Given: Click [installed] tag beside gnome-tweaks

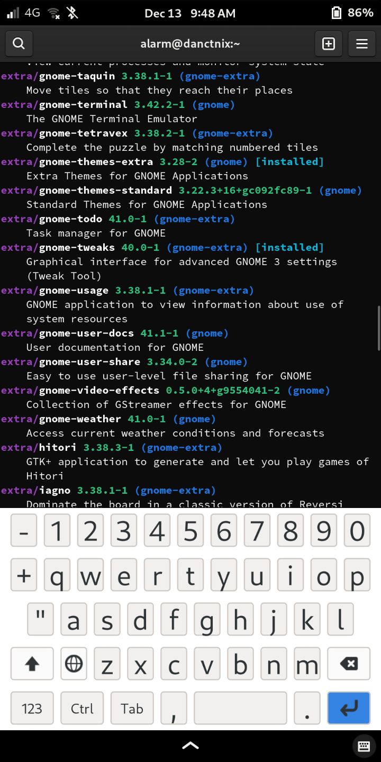Looking at the screenshot, I should coord(289,248).
